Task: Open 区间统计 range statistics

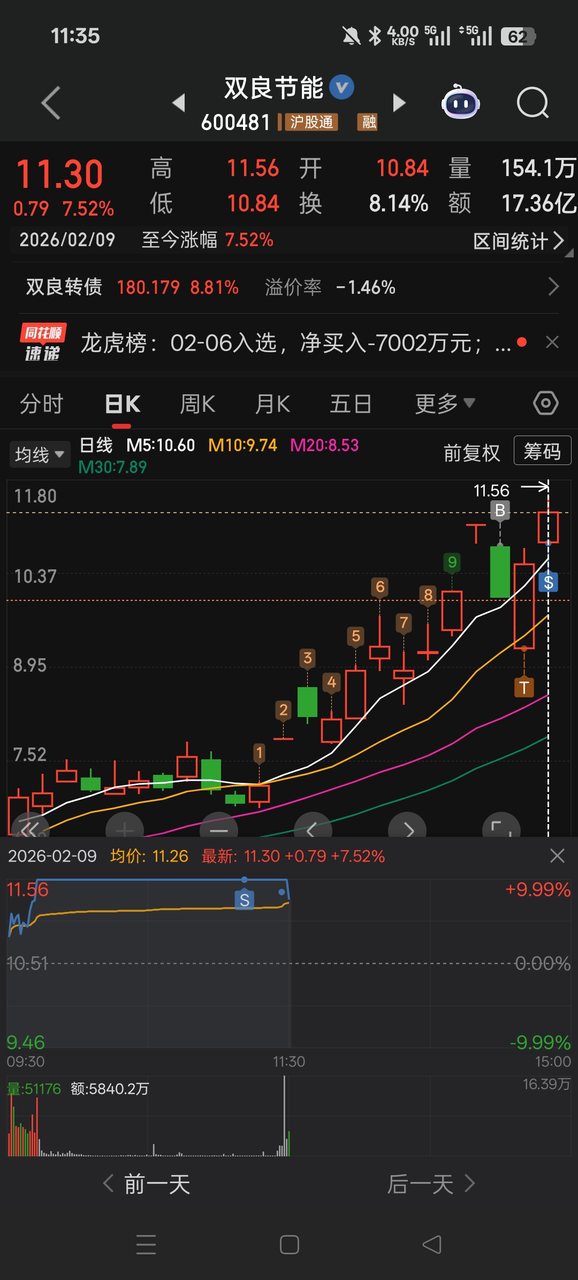Action: [x=519, y=241]
